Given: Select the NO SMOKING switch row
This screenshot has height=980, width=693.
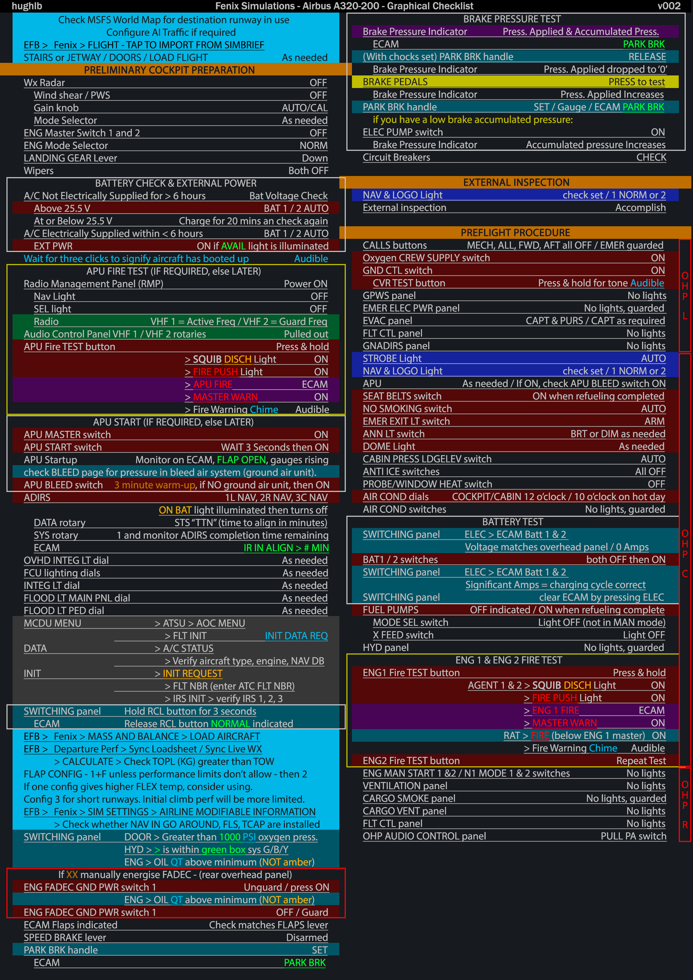Looking at the screenshot, I should pos(515,408).
